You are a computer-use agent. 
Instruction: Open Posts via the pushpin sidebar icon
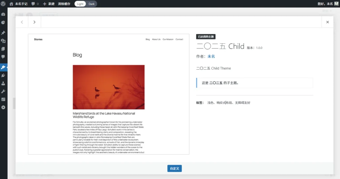pyautogui.click(x=3, y=33)
